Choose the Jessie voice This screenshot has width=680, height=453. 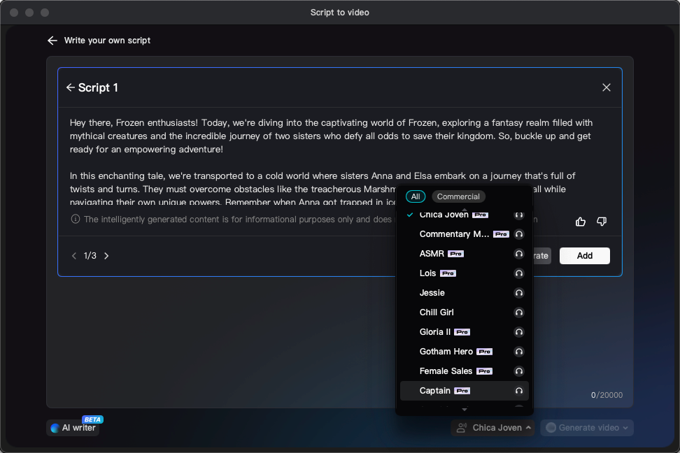[x=465, y=293]
